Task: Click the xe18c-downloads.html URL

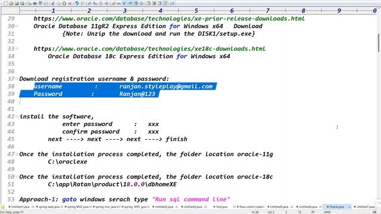Action: pyautogui.click(x=149, y=49)
